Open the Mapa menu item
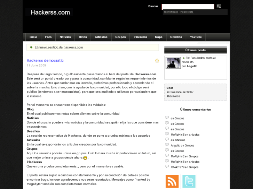The height and width of the screenshot is (189, 253). coord(159,37)
